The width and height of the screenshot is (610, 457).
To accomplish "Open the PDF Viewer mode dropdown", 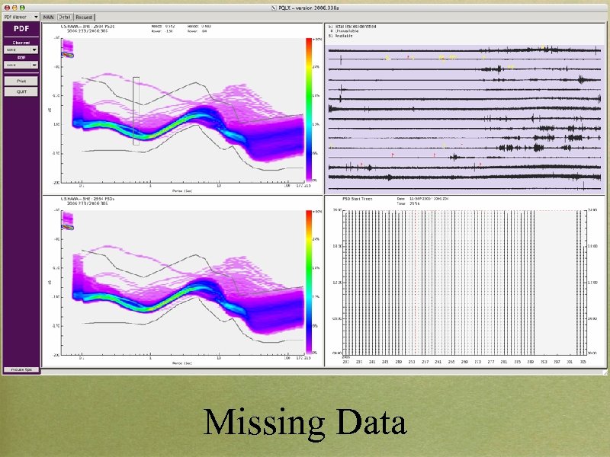I will pos(21,16).
